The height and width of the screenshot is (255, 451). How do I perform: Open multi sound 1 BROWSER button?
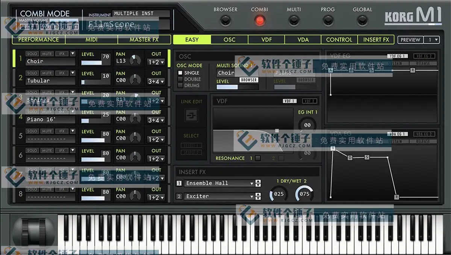click(x=249, y=80)
